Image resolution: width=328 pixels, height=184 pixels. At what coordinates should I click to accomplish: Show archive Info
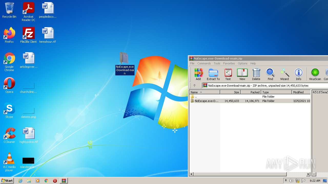[x=299, y=74]
